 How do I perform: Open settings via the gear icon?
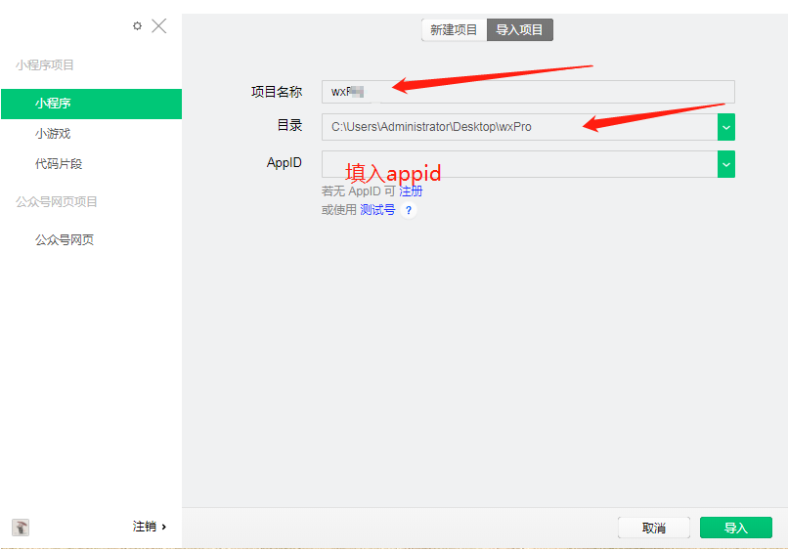[x=137, y=25]
